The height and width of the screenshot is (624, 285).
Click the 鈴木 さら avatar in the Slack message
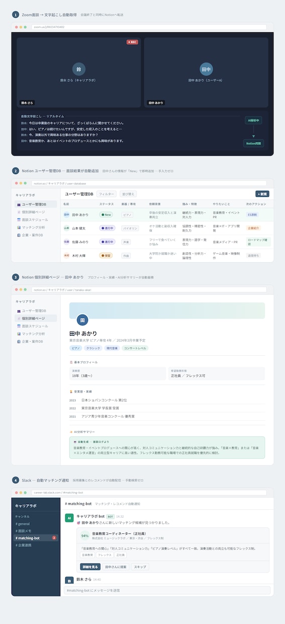(x=70, y=580)
